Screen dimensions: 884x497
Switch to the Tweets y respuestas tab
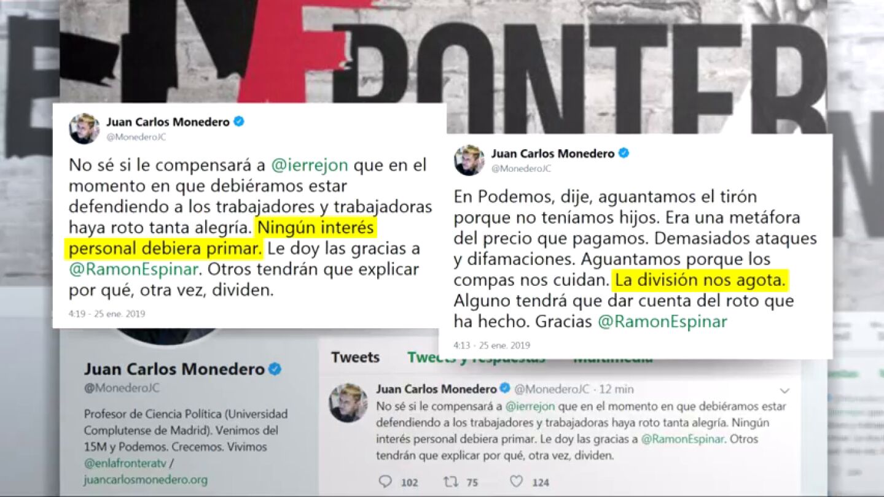coord(476,357)
